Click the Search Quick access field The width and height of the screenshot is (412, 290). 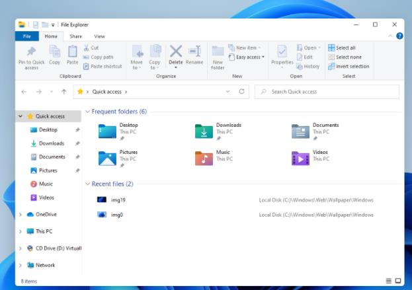pyautogui.click(x=331, y=92)
